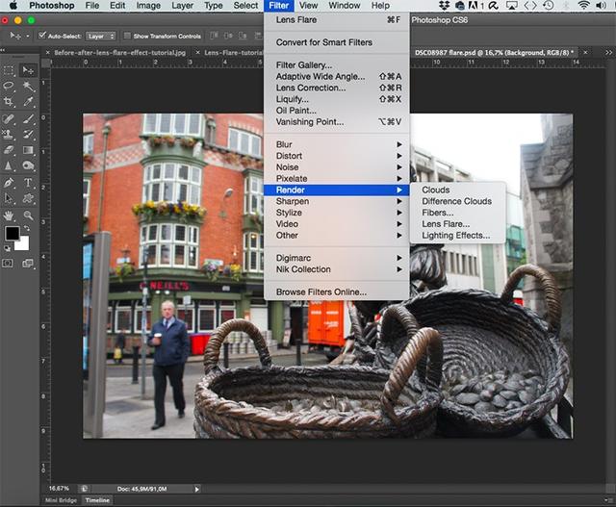Switch to the Timeline panel tab
The height and width of the screenshot is (507, 616).
[97, 500]
